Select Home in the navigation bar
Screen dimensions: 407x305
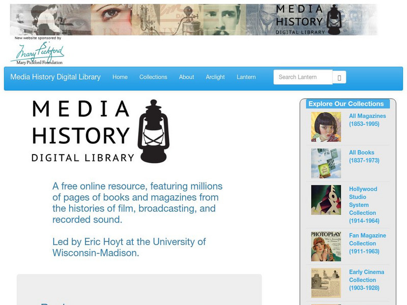(x=120, y=77)
